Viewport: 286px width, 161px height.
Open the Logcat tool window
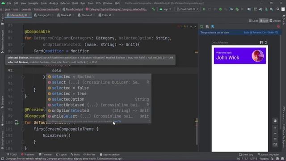pos(61,154)
